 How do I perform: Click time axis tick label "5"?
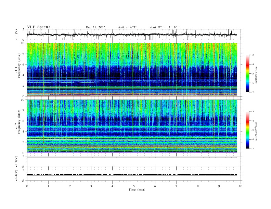point(134,186)
